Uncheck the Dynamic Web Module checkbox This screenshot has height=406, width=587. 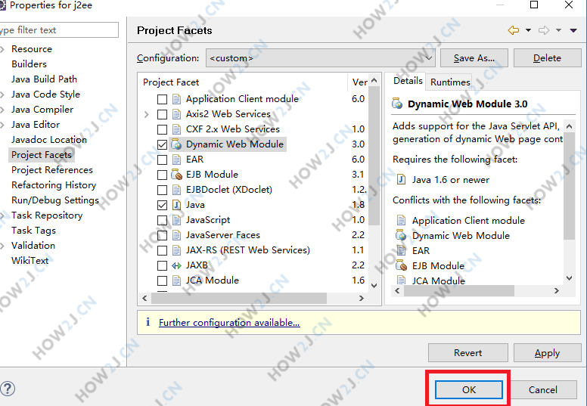162,144
